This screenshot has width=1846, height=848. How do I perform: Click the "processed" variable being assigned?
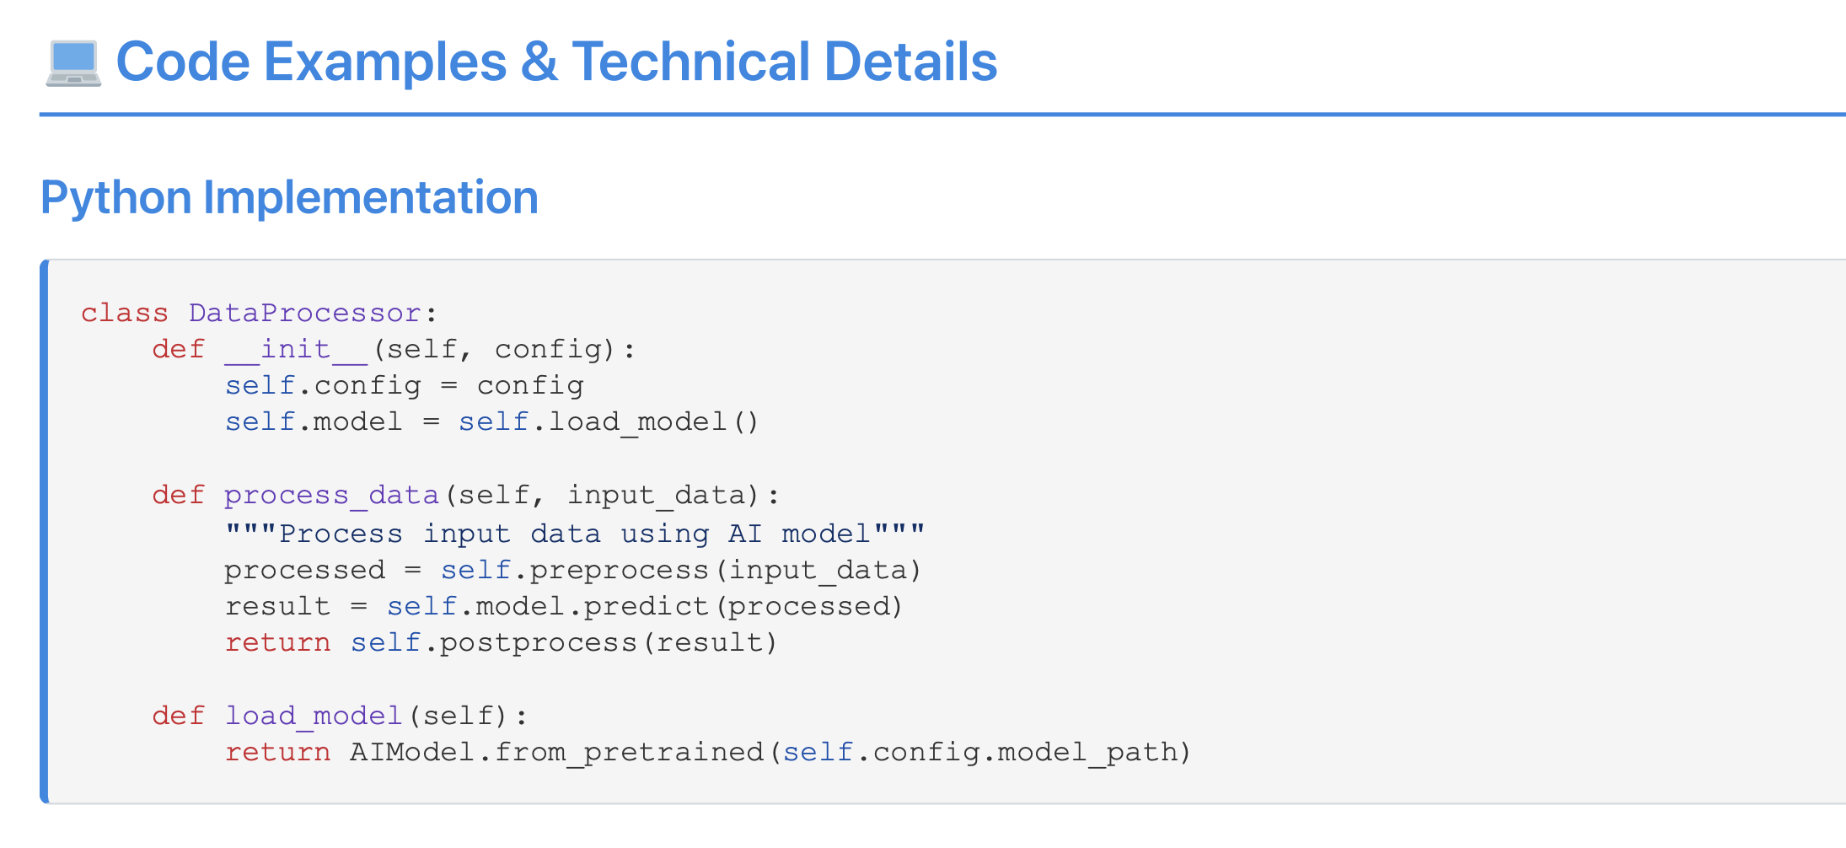coord(304,571)
